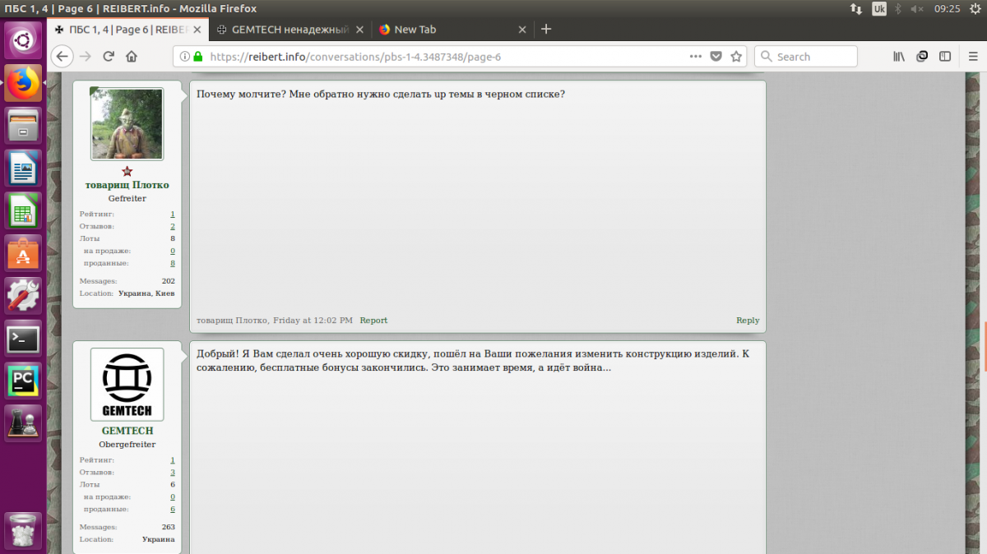Open GEMTECH avatar logo
Viewport: 987px width, 554px height.
point(127,385)
